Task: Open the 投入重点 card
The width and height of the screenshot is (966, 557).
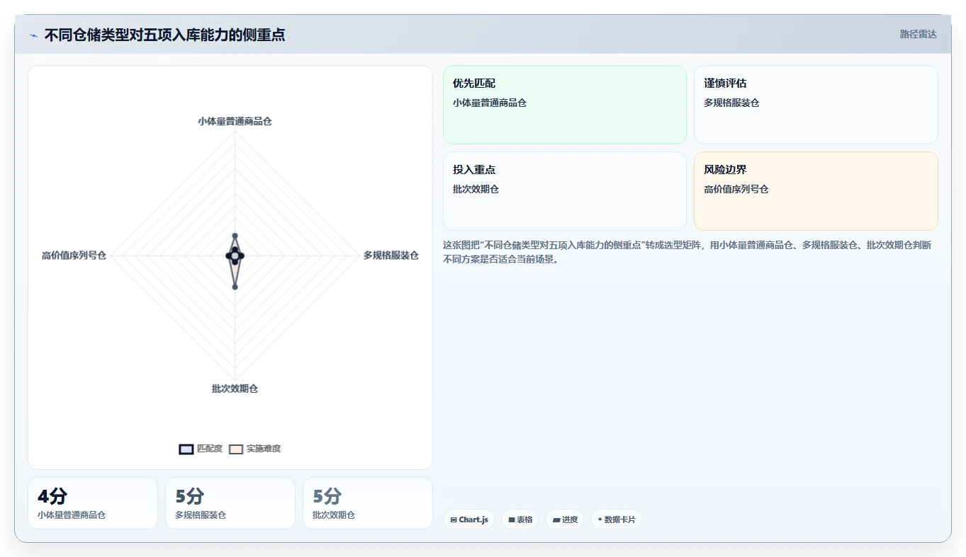Action: pyautogui.click(x=565, y=191)
